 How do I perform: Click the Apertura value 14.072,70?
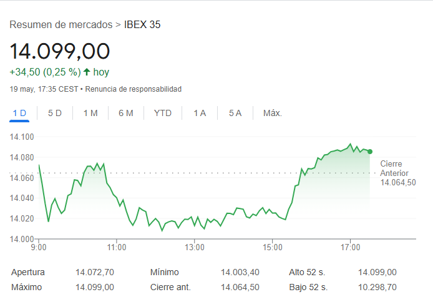94,272
